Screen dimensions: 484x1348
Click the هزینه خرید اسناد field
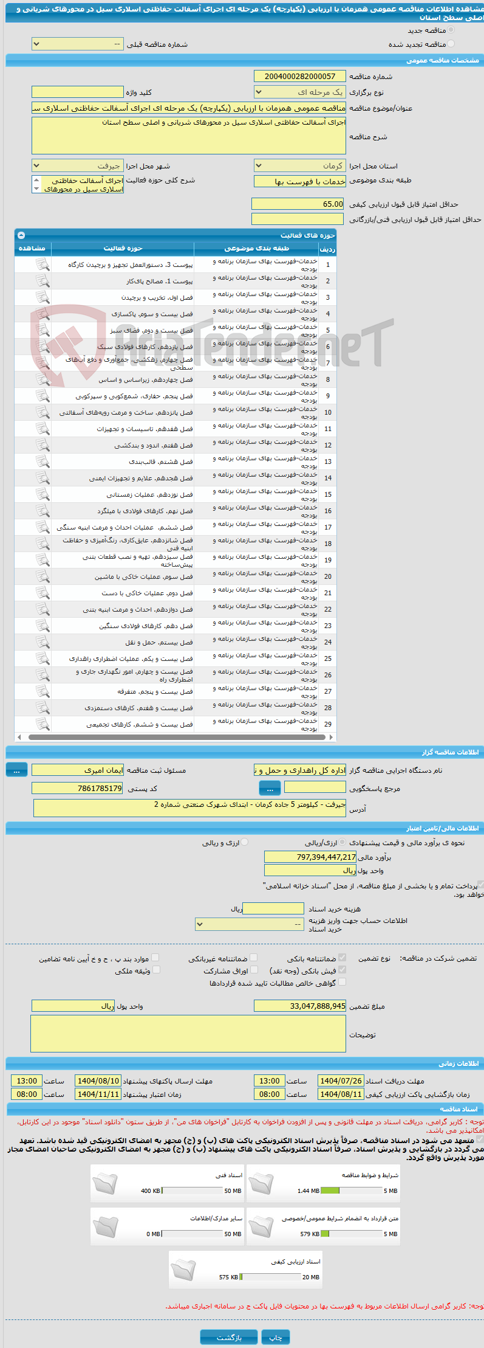click(273, 908)
